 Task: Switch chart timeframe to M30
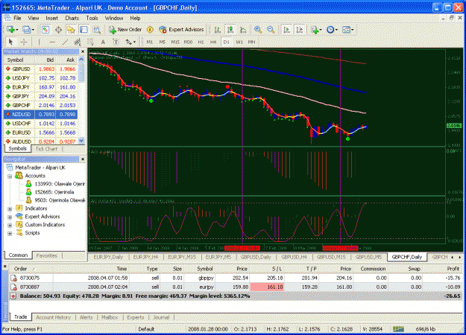tap(188, 42)
